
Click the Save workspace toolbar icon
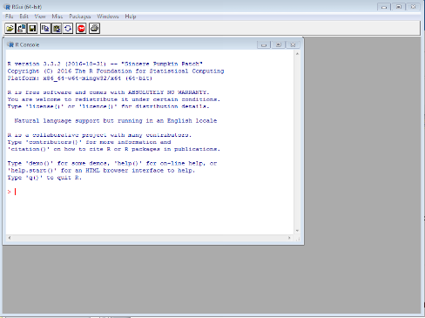(x=32, y=29)
